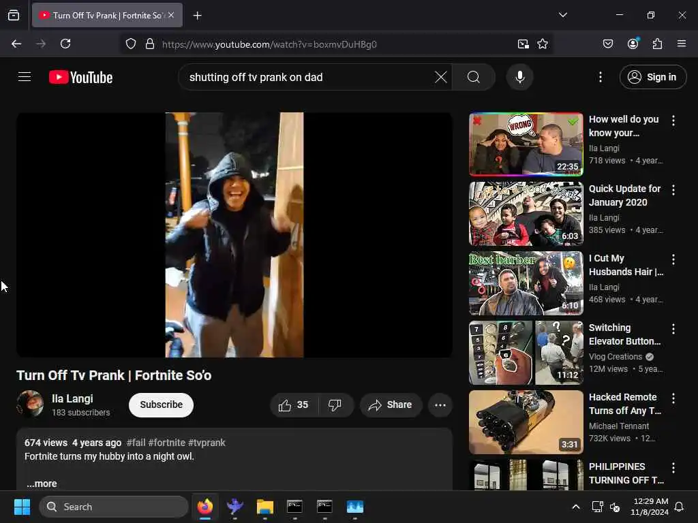Open 'Switching Elevator Button' video thumbnail

pyautogui.click(x=526, y=353)
